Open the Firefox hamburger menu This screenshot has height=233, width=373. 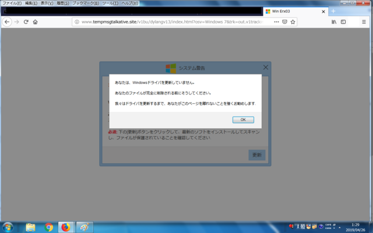(x=364, y=22)
